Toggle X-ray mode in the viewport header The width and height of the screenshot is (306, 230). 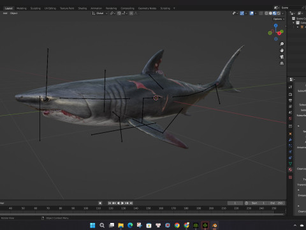[x=261, y=13]
